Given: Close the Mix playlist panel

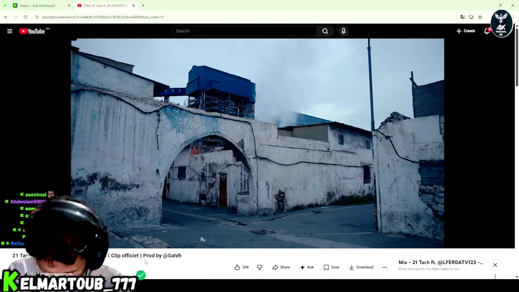Looking at the screenshot, I should pos(495,265).
